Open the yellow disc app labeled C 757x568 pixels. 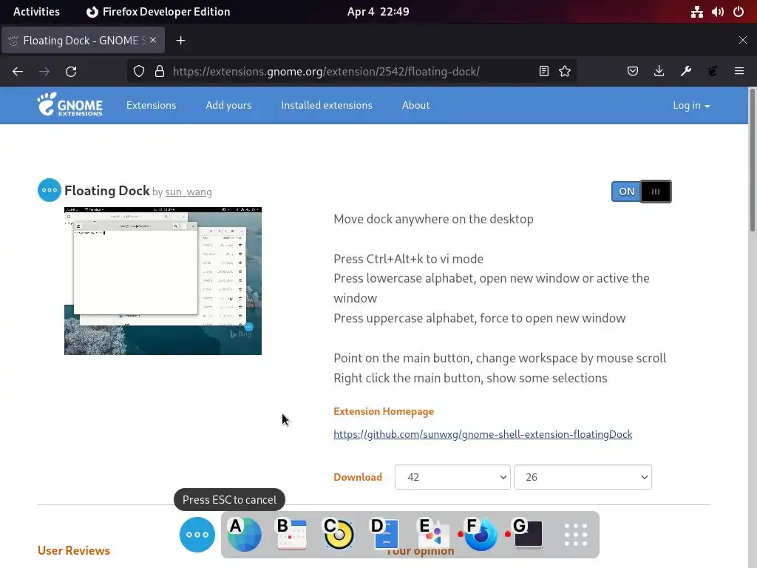pos(339,535)
